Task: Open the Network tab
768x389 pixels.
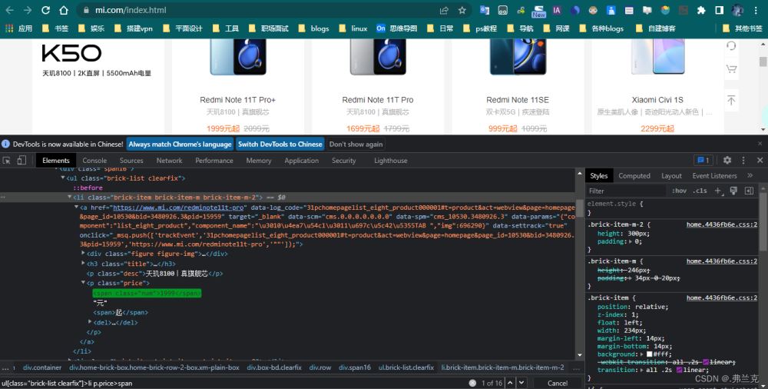Action: pos(170,161)
